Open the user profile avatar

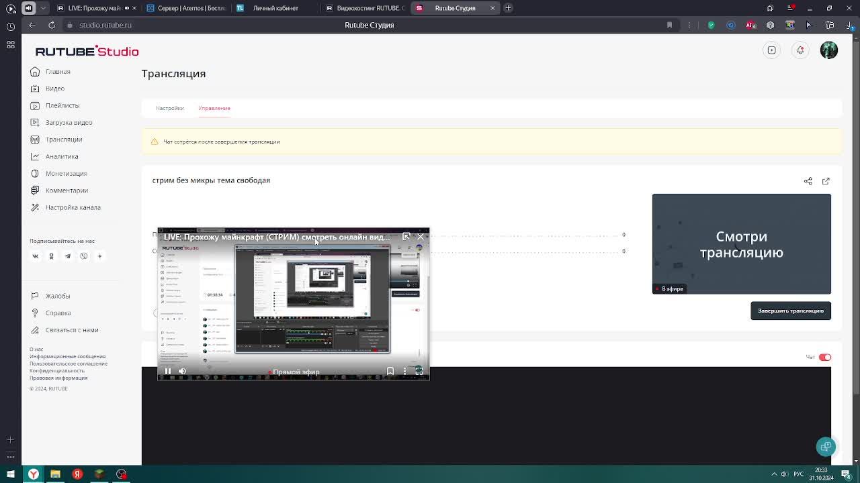(829, 50)
